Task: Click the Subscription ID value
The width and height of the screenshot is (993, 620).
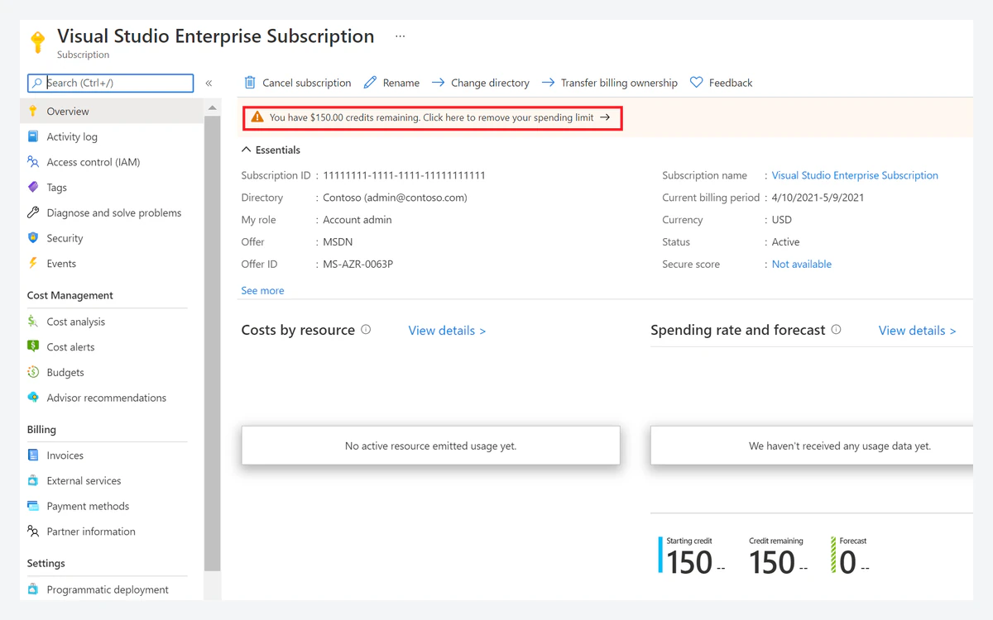Action: (x=404, y=175)
